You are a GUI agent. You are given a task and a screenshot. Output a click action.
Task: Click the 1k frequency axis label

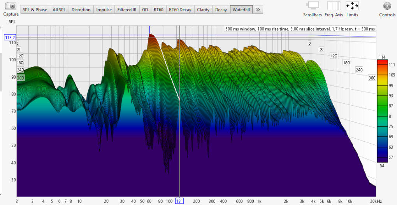pos(259,201)
